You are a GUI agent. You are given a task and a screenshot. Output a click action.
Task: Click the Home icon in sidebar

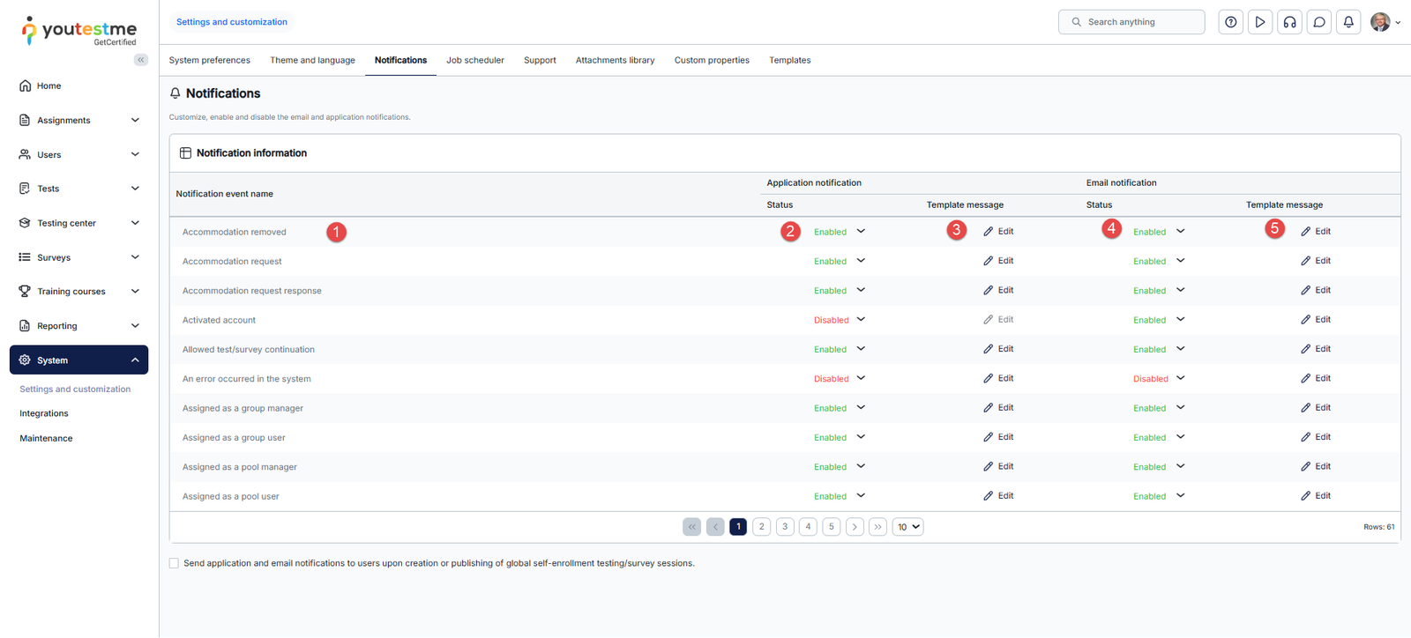pos(25,85)
